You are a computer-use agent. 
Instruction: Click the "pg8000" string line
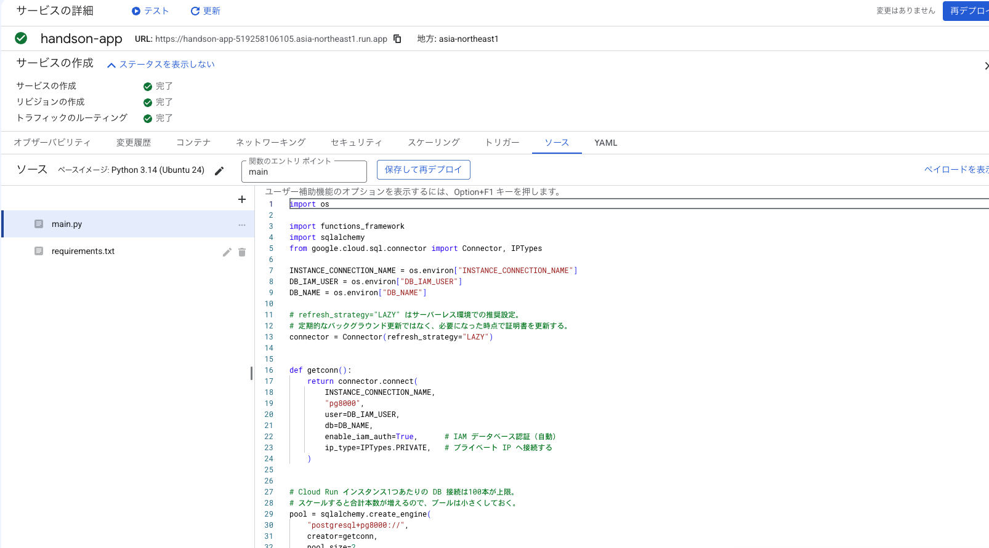pos(344,403)
